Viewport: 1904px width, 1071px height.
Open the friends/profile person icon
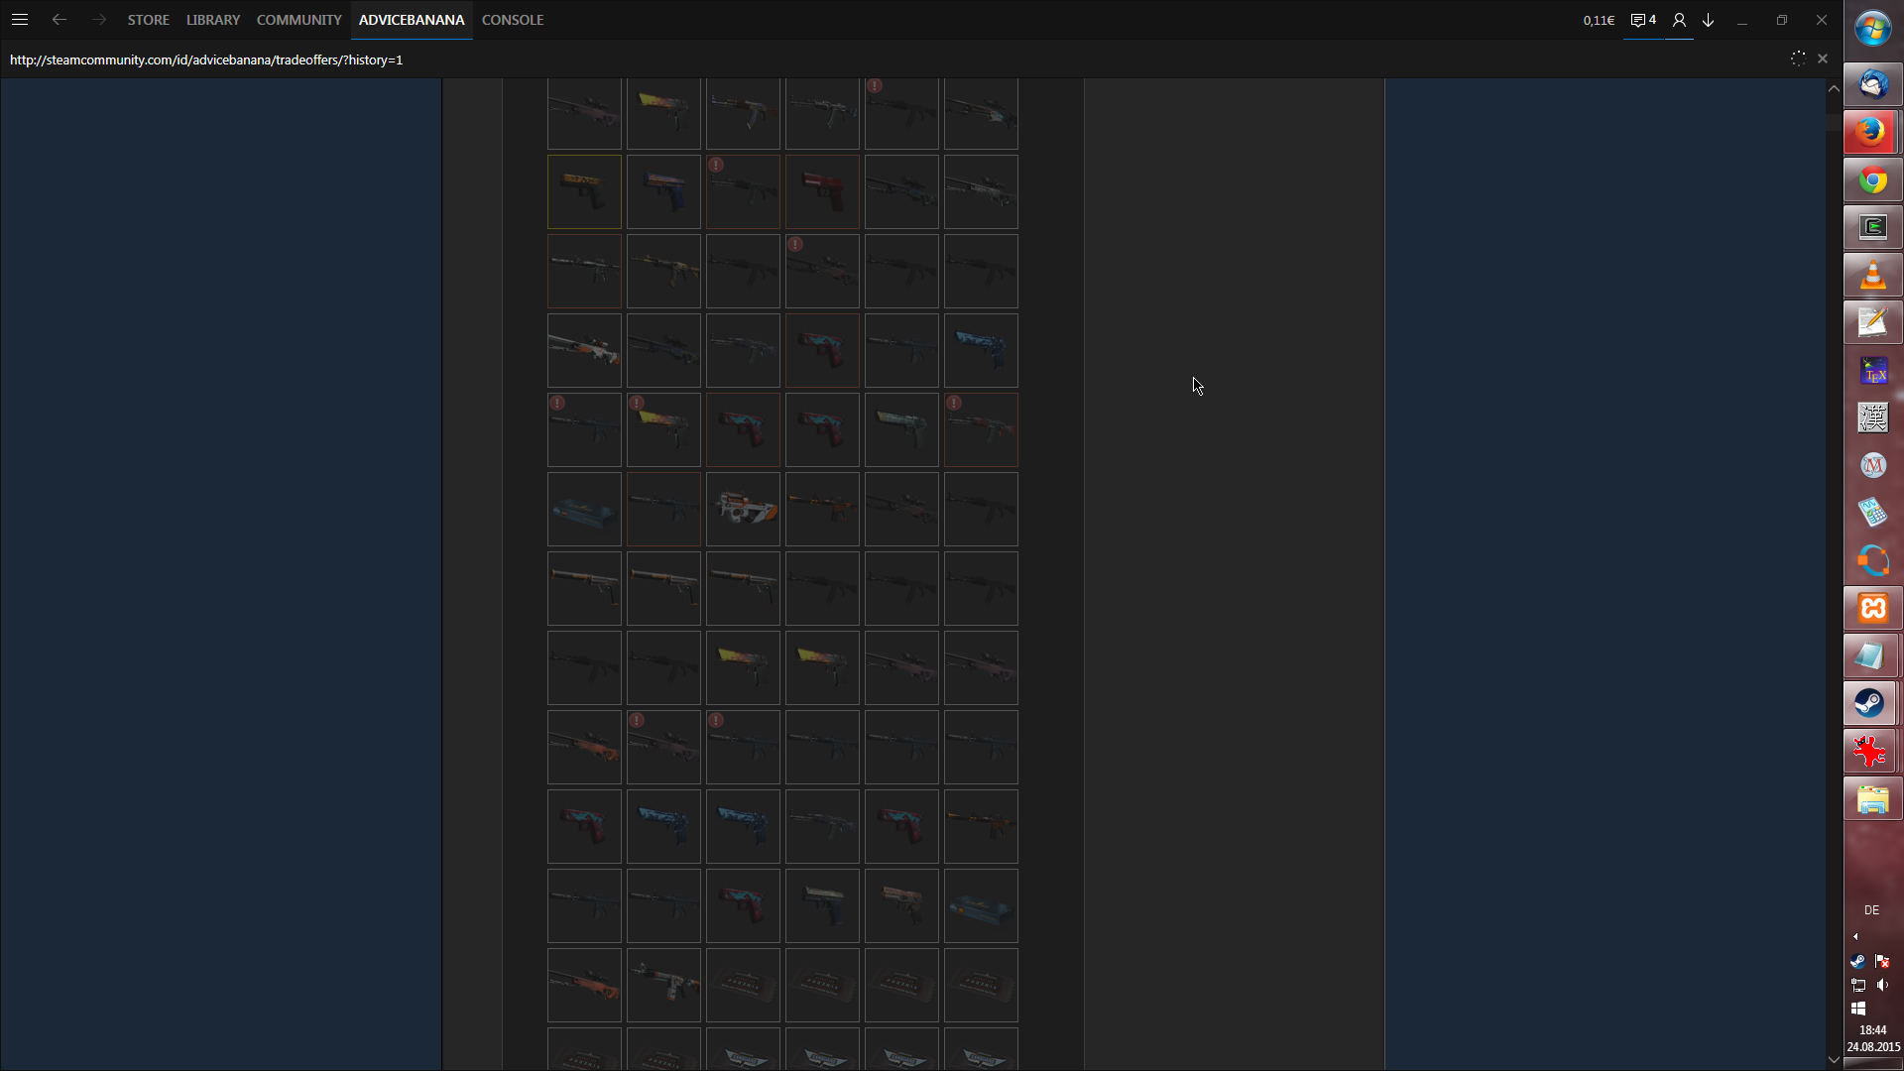click(x=1679, y=20)
